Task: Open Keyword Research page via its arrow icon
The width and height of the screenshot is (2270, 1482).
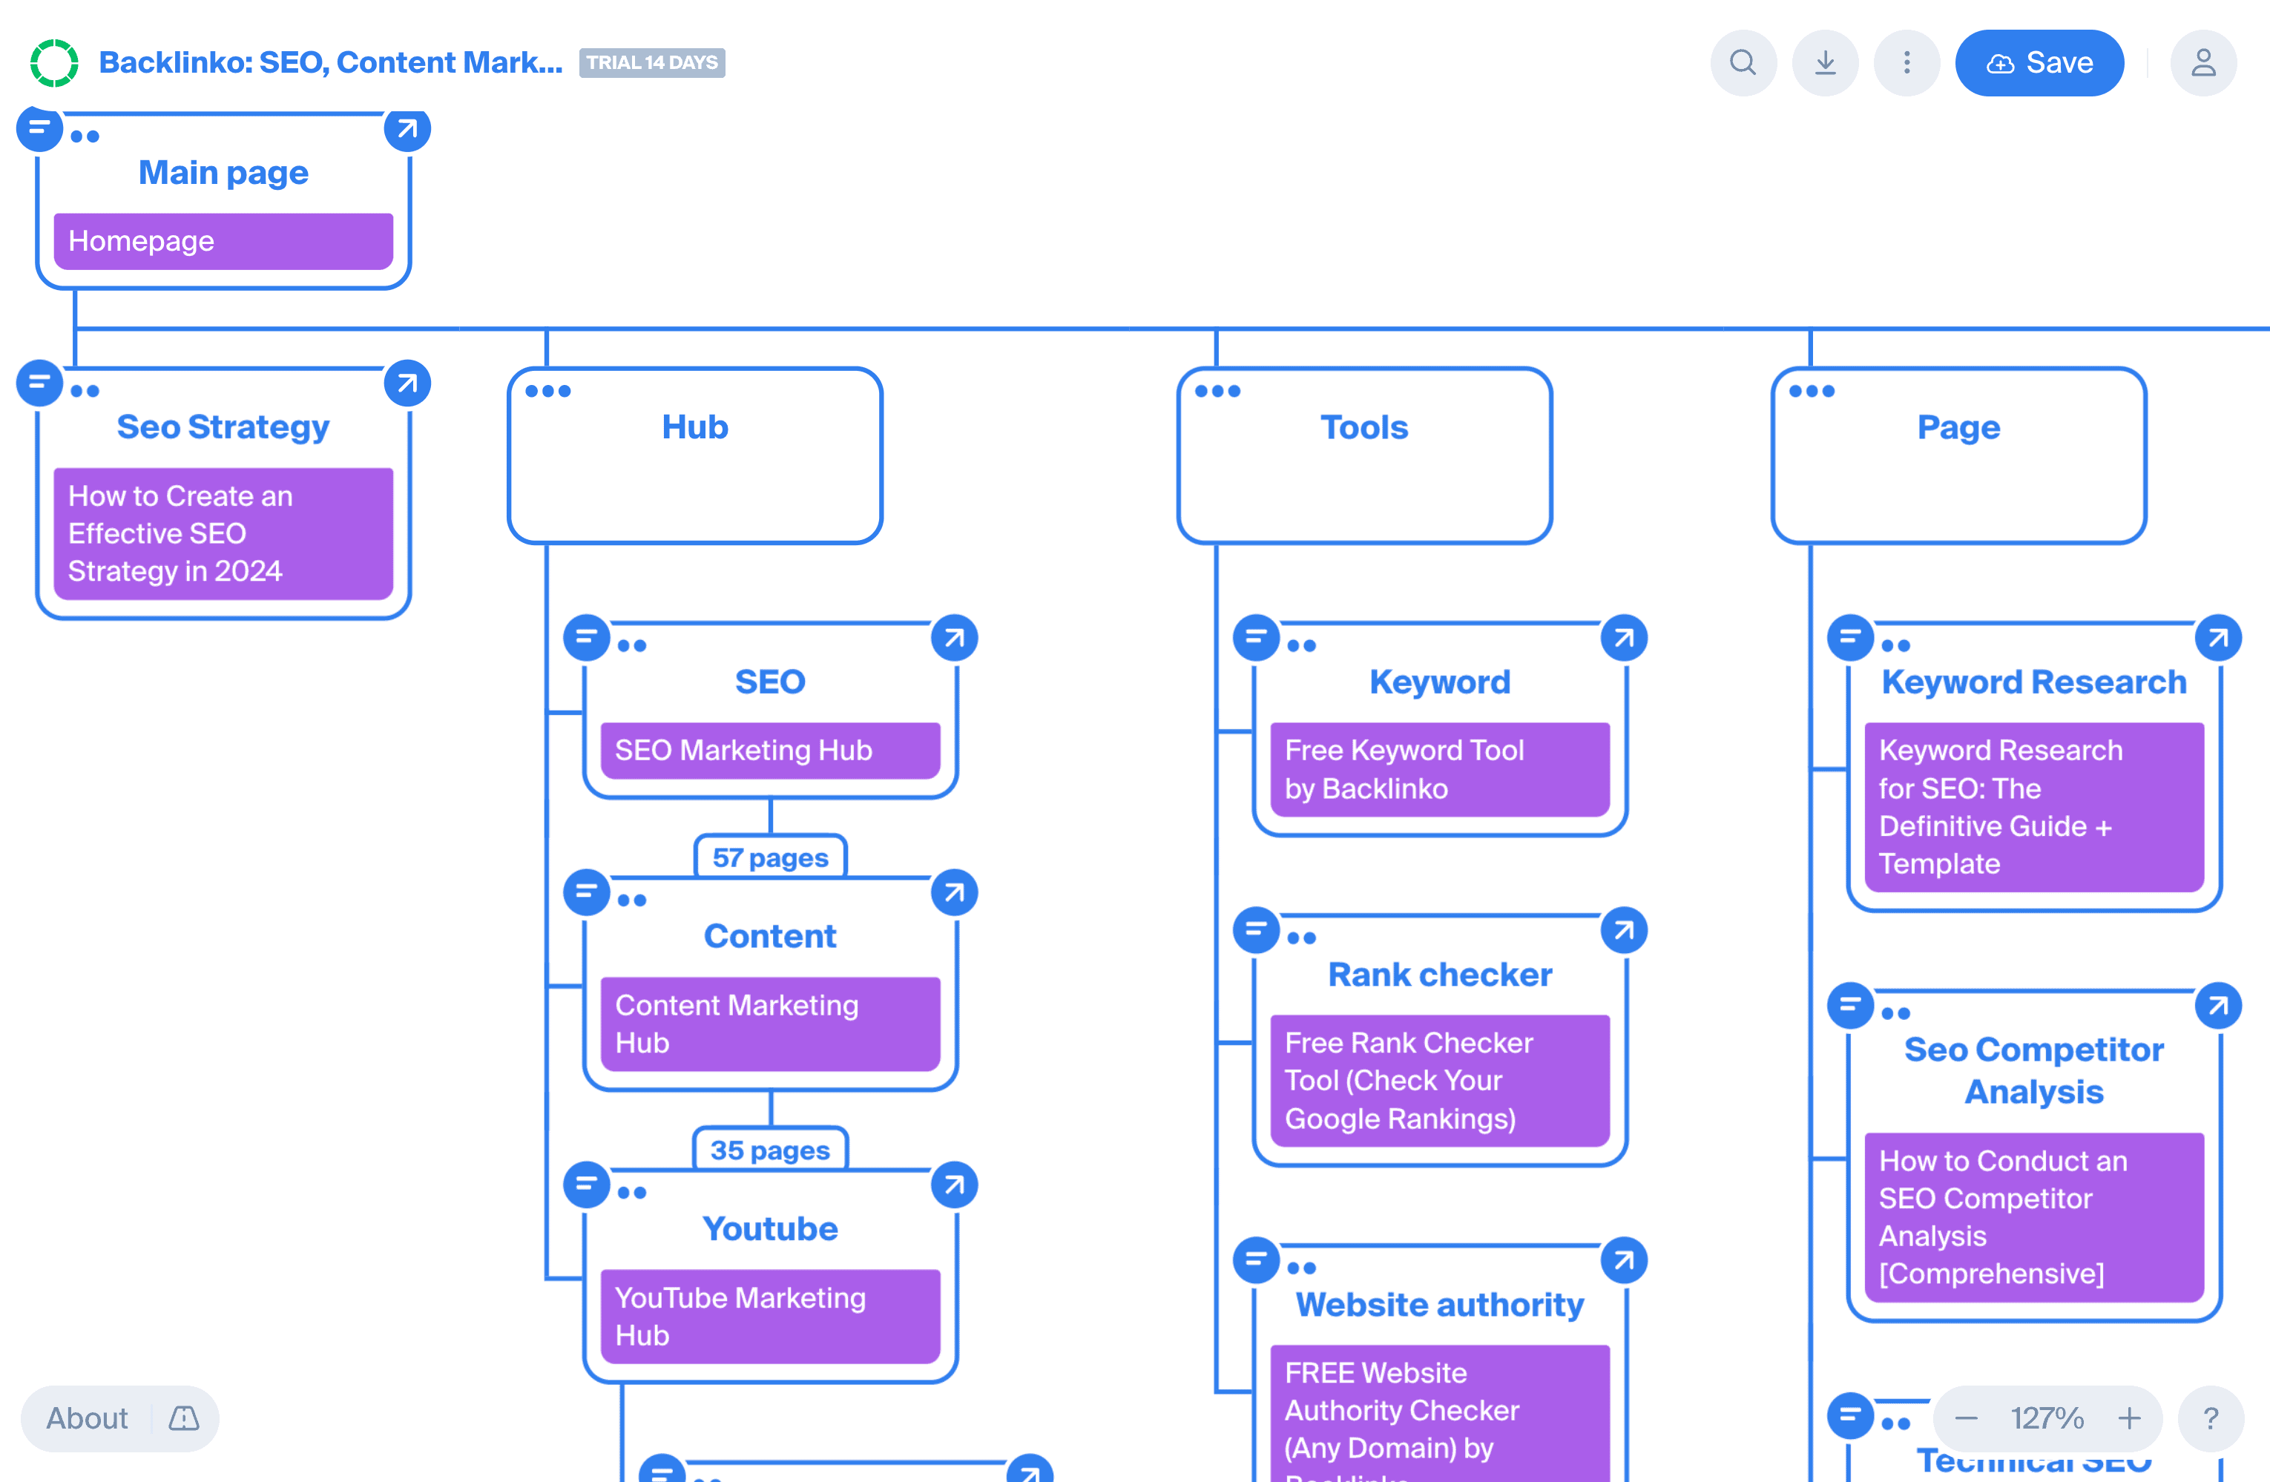Action: [x=2219, y=637]
